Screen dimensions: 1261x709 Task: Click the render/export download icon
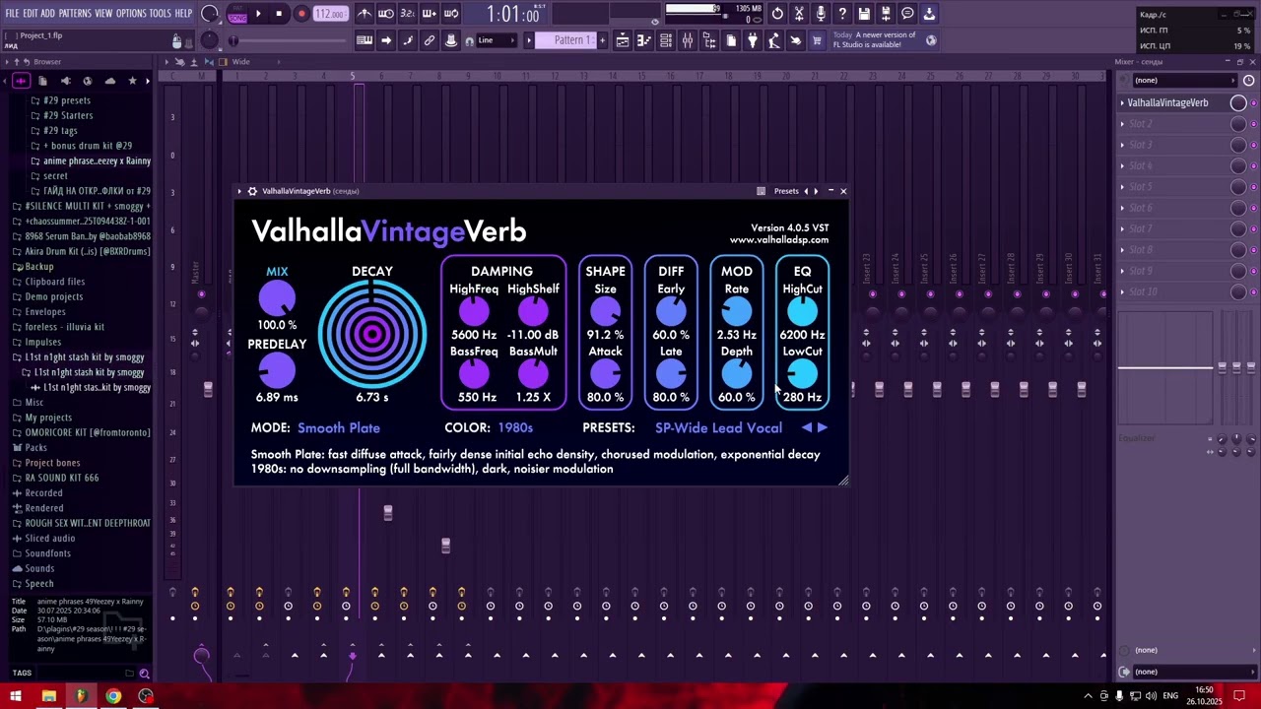pyautogui.click(x=929, y=14)
